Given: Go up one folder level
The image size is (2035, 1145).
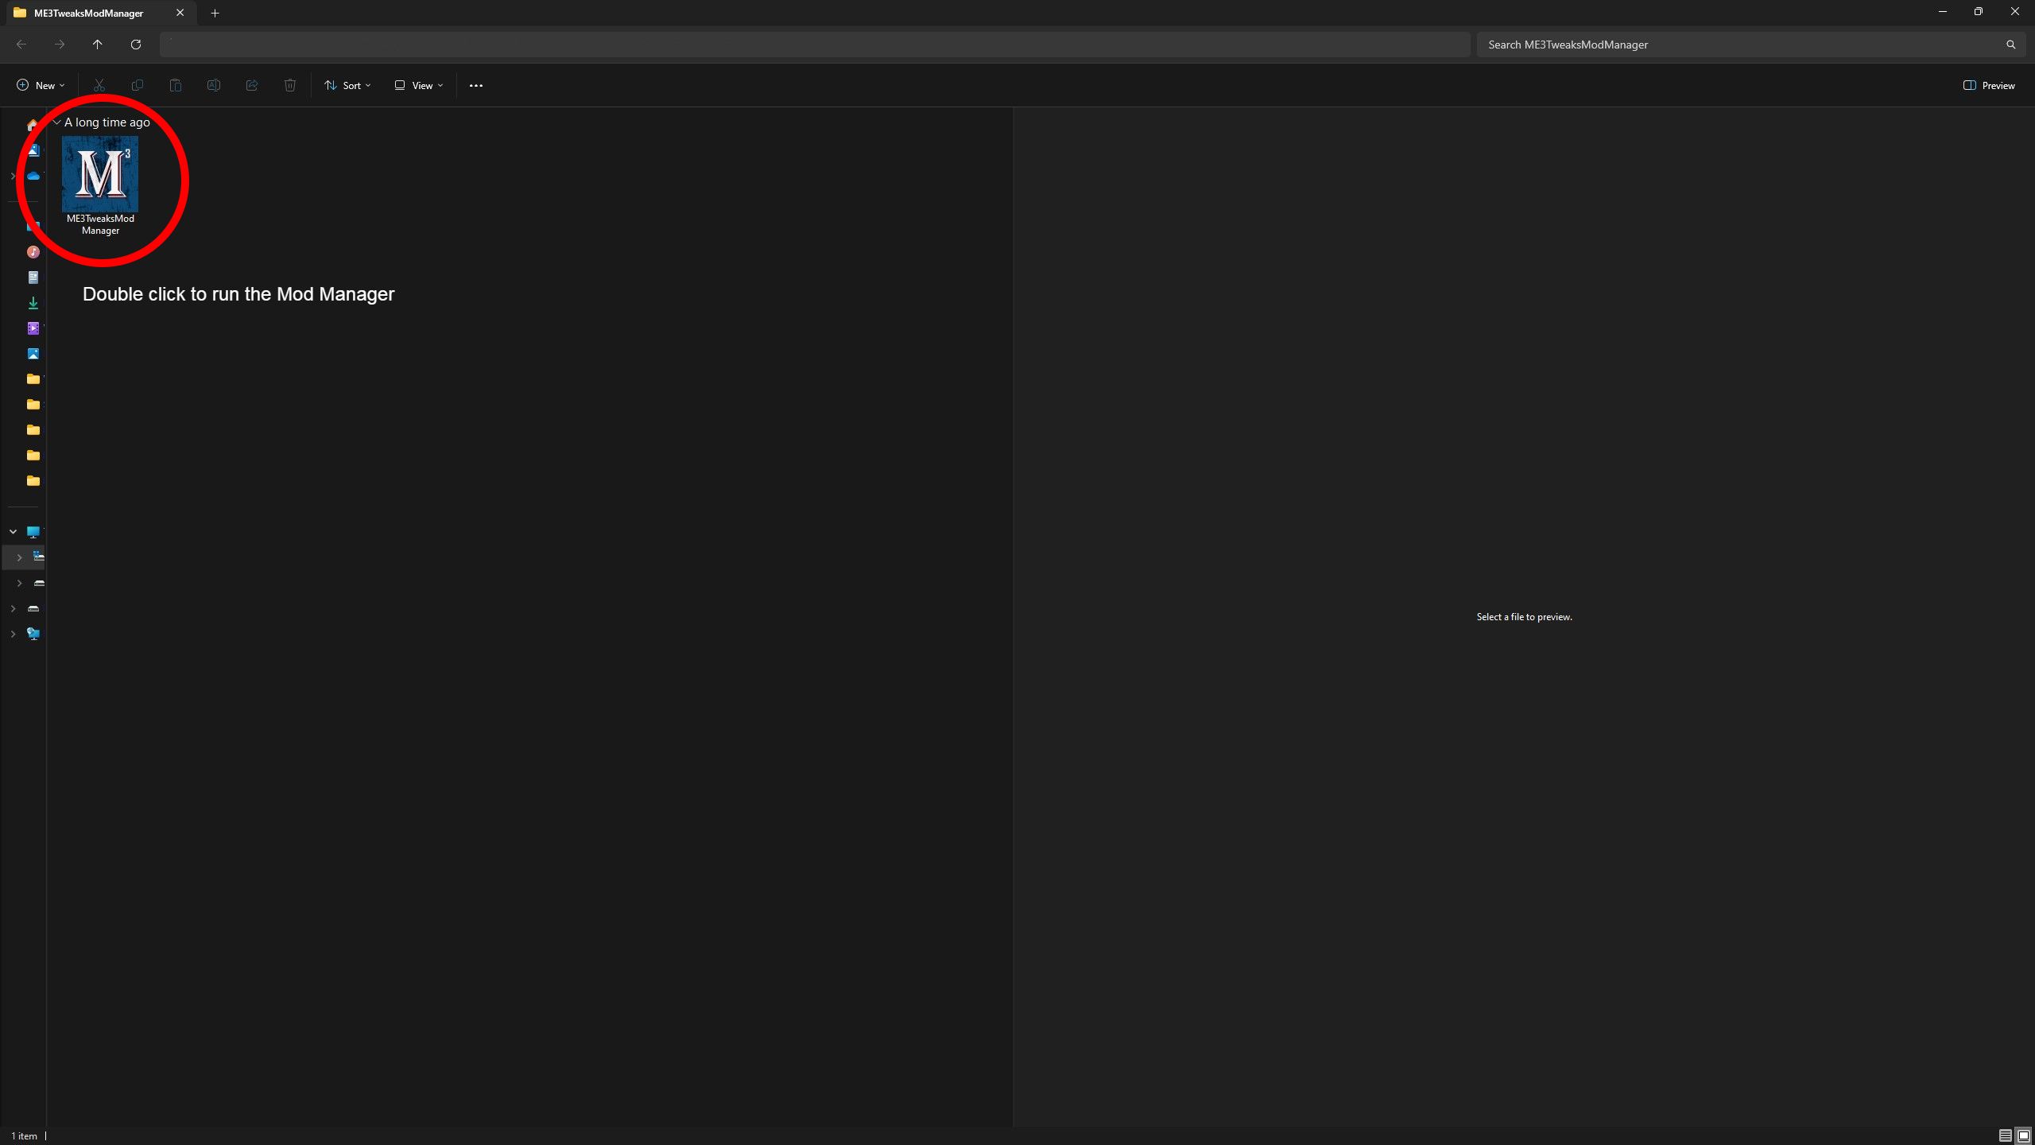Looking at the screenshot, I should (x=98, y=45).
